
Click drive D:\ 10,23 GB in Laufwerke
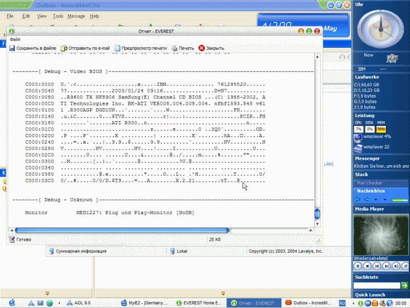[366, 90]
